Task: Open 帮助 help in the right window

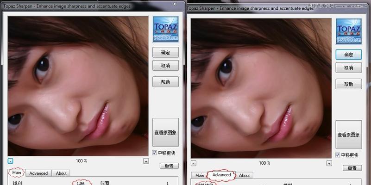Action: coord(349,84)
